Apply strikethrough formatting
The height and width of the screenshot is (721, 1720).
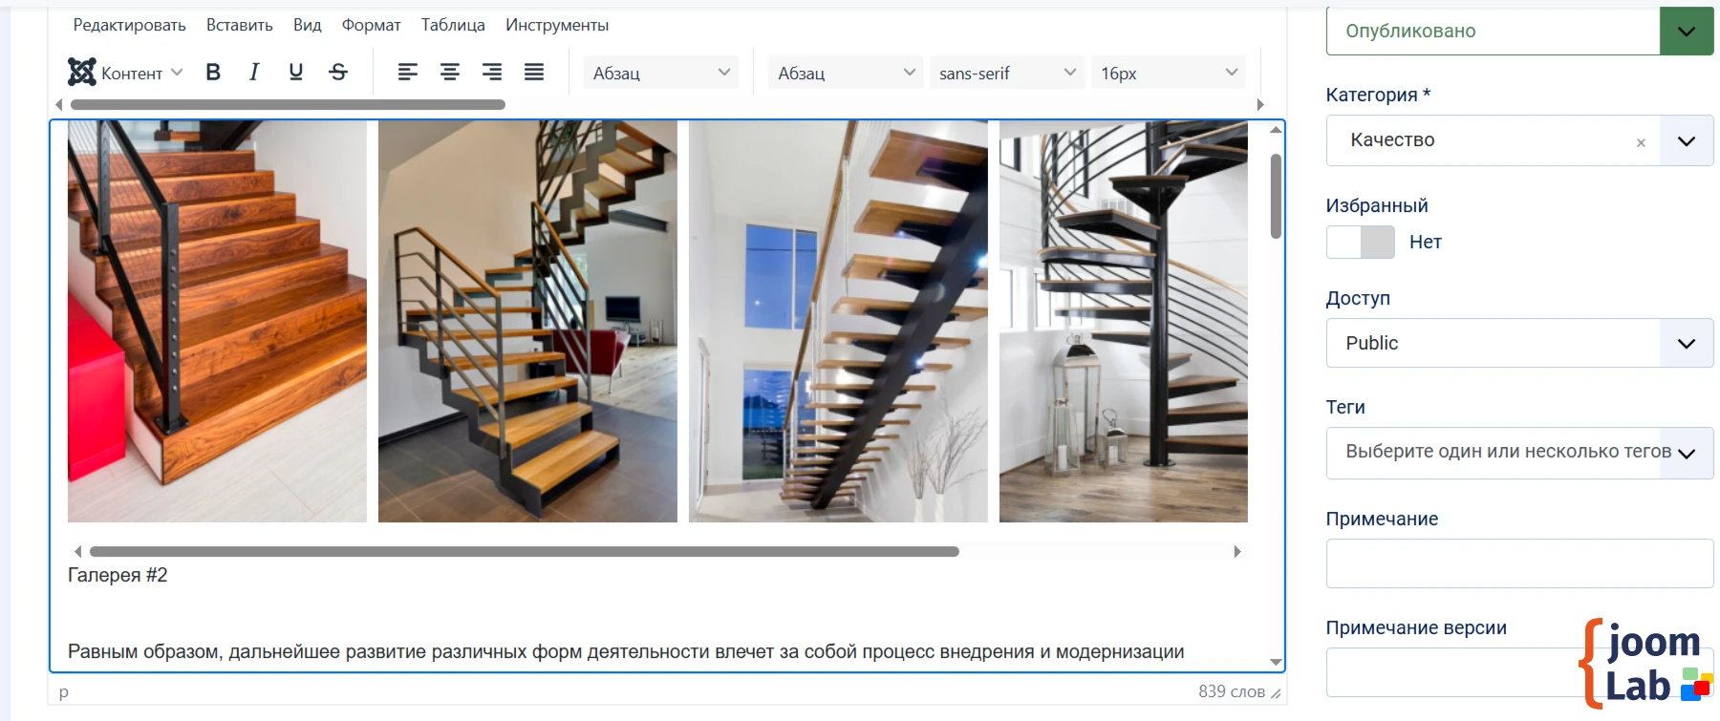tap(338, 73)
